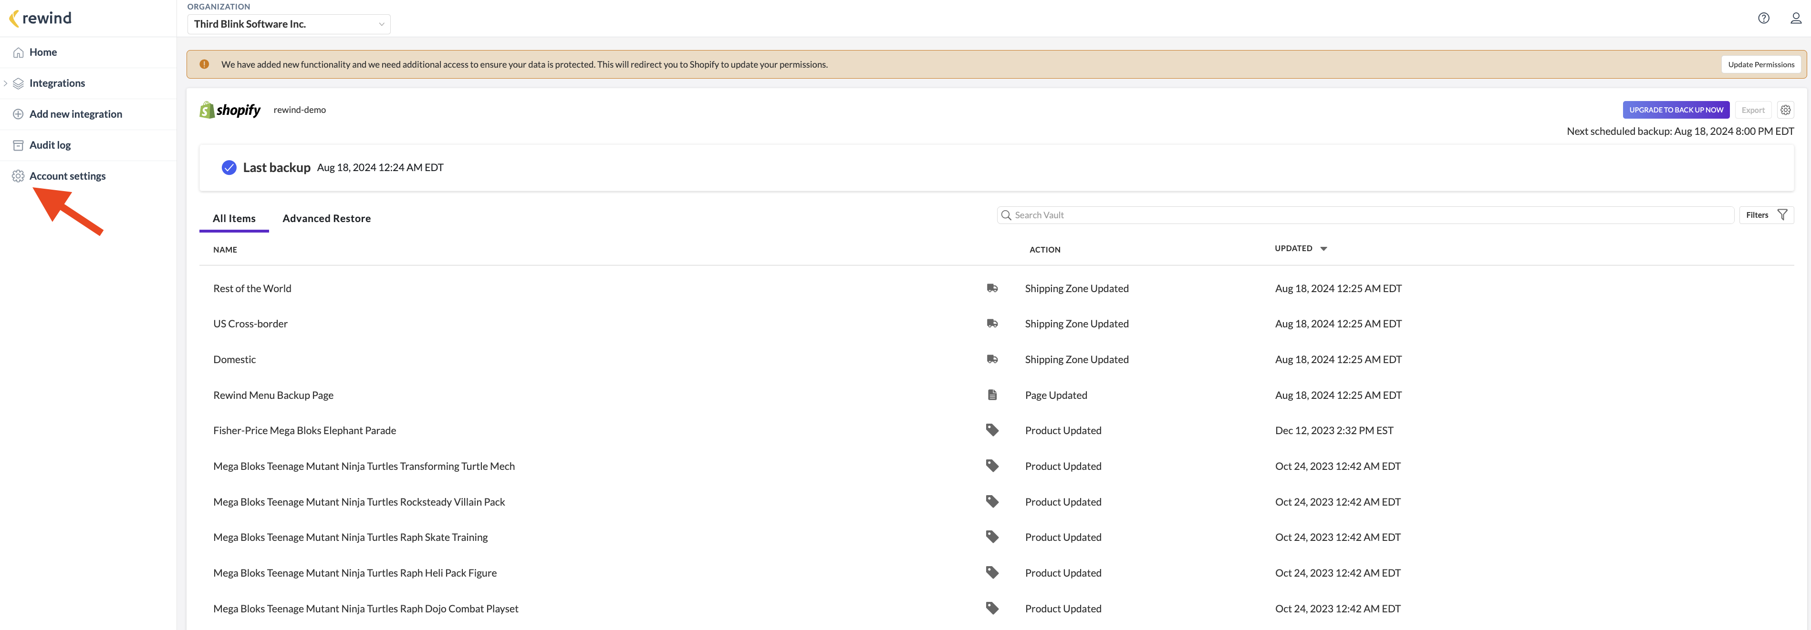Image resolution: width=1811 pixels, height=630 pixels.
Task: Click the truck icon for US Cross-border
Action: (x=992, y=324)
